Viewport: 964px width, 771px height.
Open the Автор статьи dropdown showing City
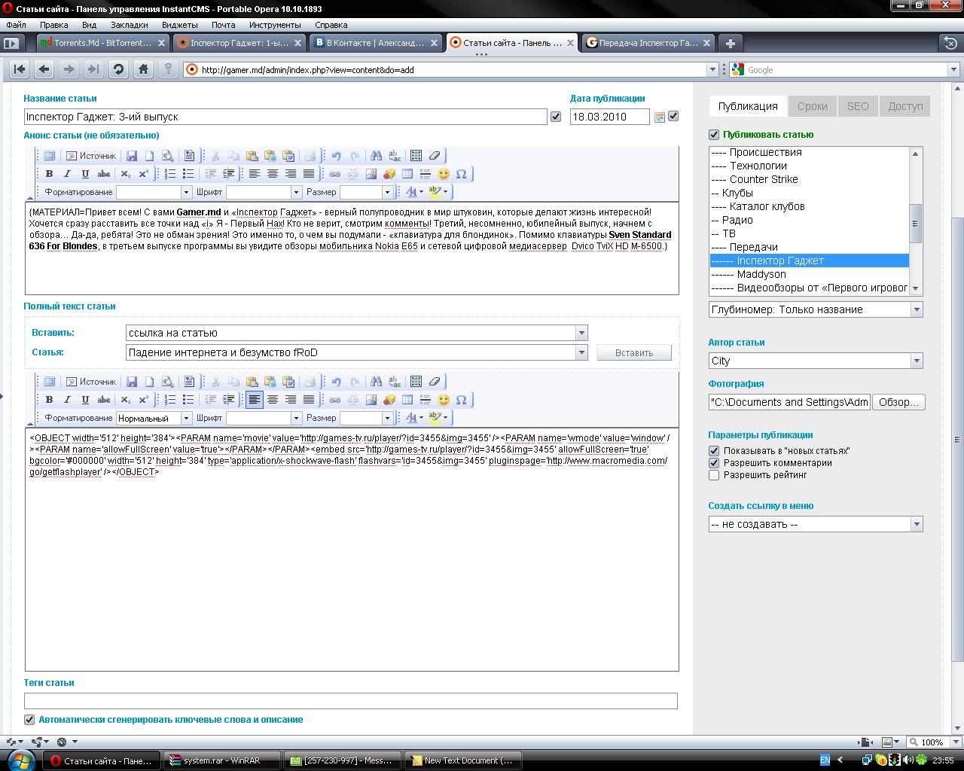pos(816,361)
